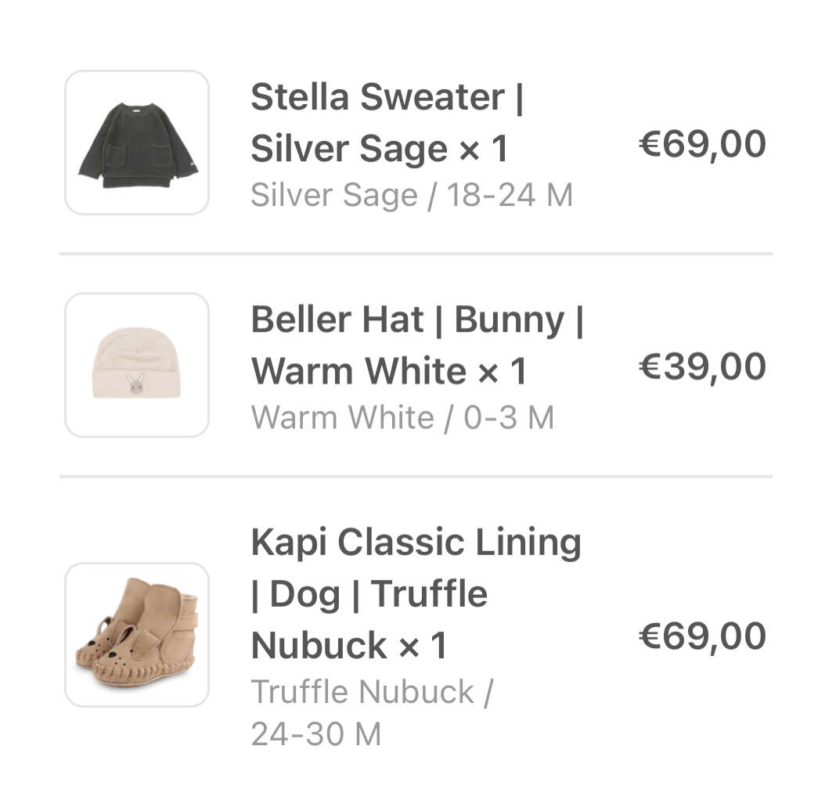Click the €39,00 price of Beller Hat
The image size is (825, 793).
(702, 366)
